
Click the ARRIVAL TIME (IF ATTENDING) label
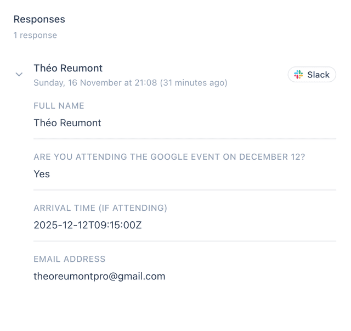point(100,208)
